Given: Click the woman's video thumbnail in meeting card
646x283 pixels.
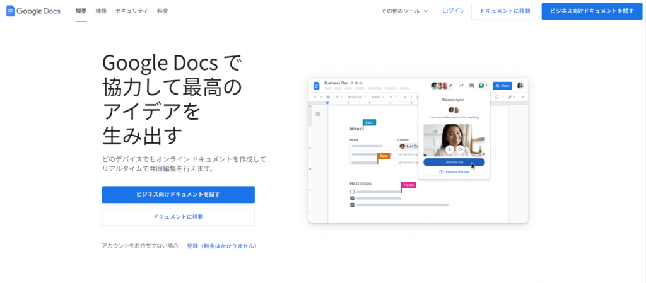Looking at the screenshot, I should tap(454, 141).
